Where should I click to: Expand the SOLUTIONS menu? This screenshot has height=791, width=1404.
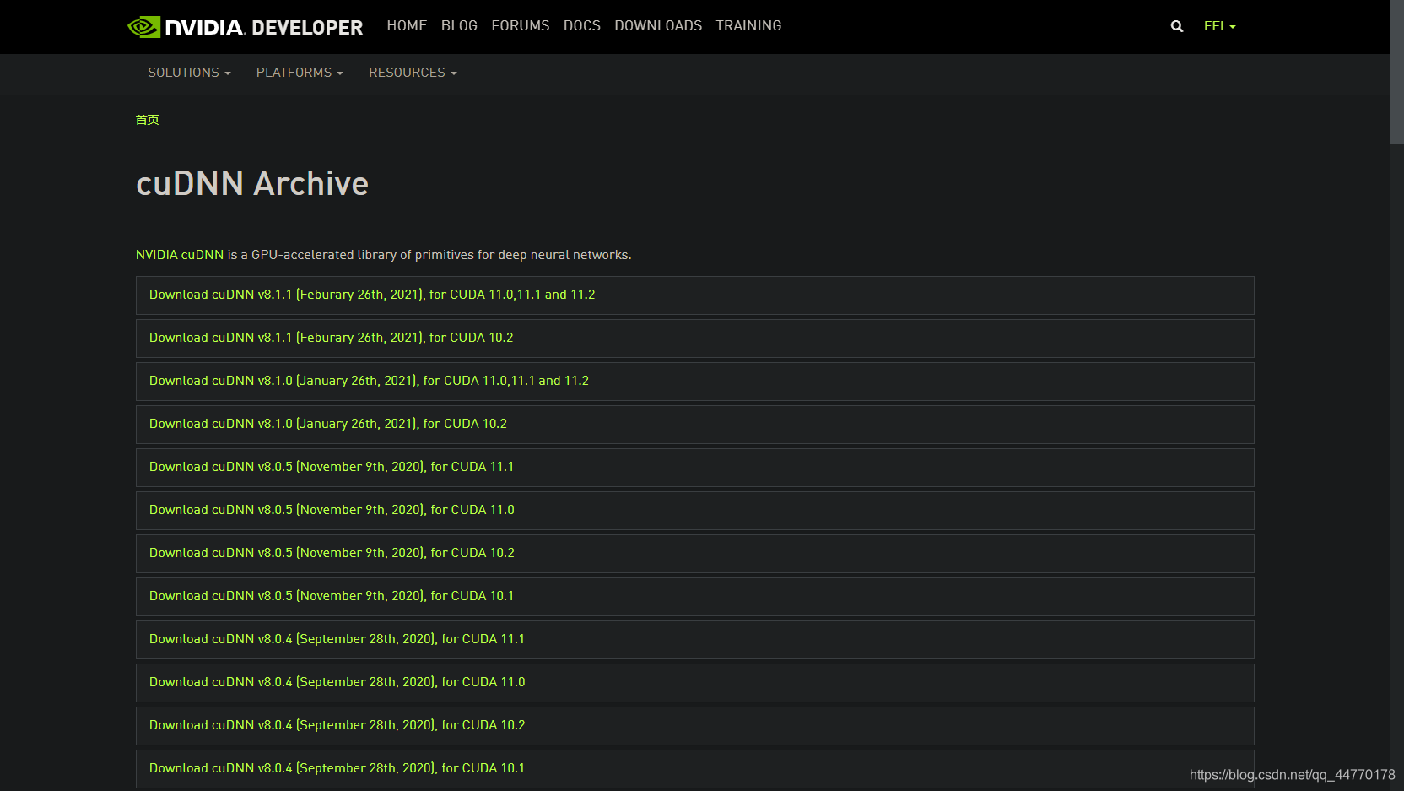tap(189, 73)
